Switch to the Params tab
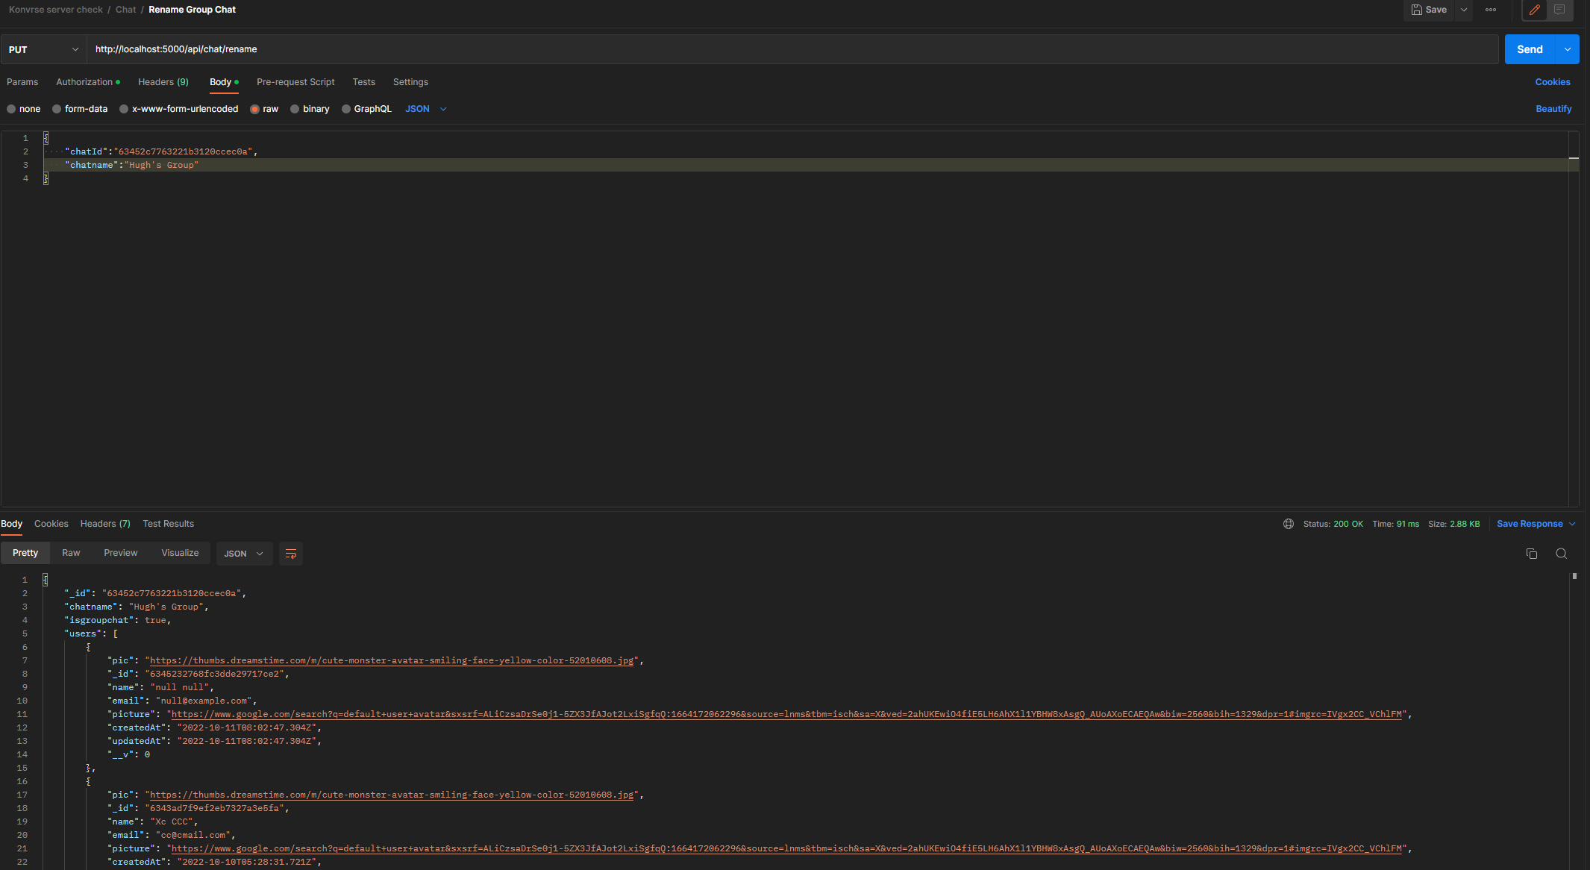The height and width of the screenshot is (870, 1590). click(x=22, y=82)
